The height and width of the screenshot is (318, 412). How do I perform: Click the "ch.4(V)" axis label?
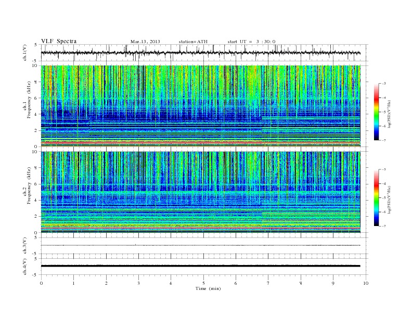tap(24, 267)
